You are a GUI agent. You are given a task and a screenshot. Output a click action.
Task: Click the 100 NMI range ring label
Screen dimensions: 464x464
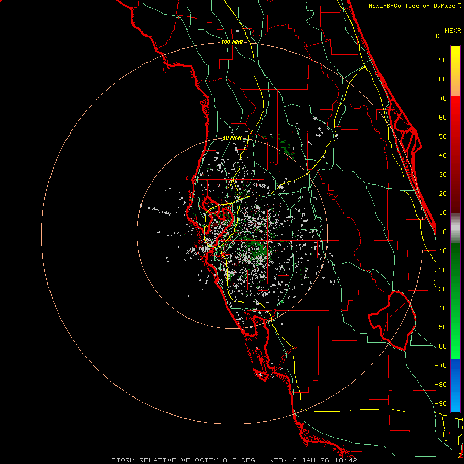233,42
